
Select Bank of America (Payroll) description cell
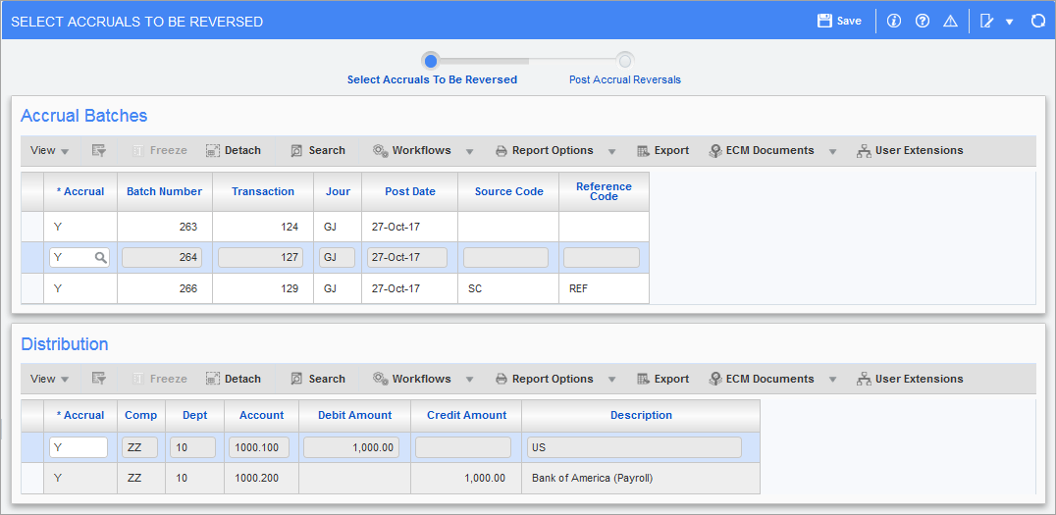pyautogui.click(x=641, y=479)
